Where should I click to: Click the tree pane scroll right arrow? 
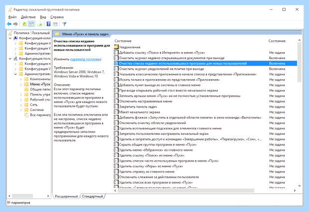48,196
